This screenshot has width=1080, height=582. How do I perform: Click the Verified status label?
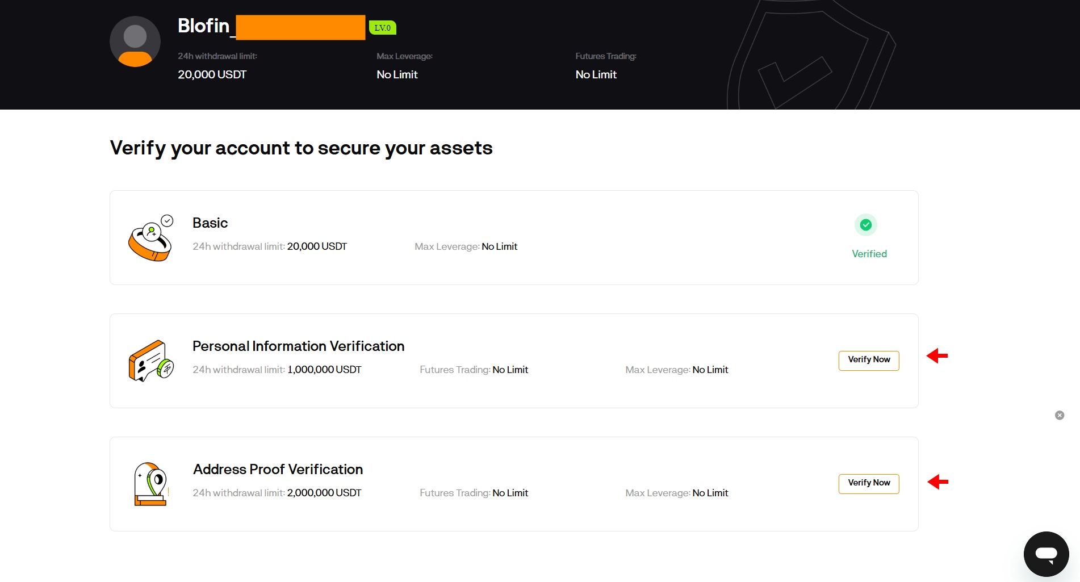tap(869, 254)
